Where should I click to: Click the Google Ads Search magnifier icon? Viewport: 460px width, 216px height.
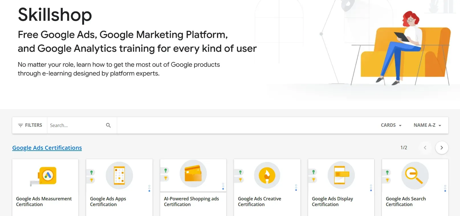point(415,175)
